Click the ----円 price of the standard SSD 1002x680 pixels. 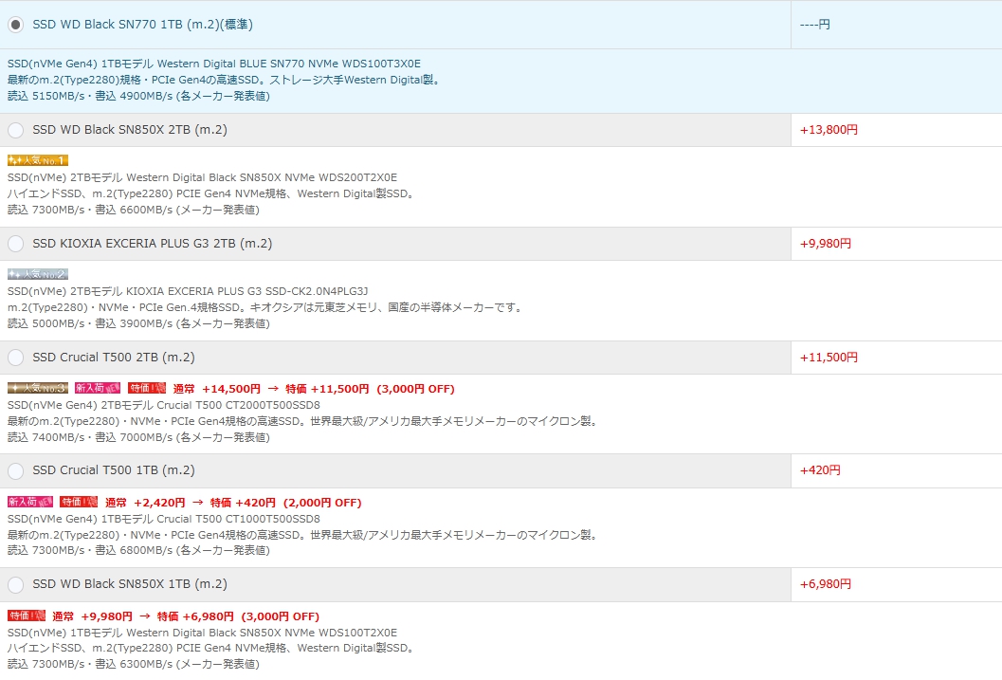814,25
